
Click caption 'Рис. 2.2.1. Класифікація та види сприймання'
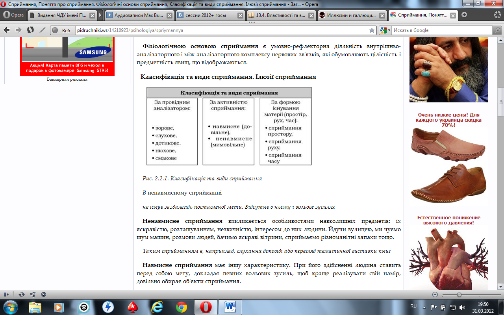click(x=202, y=178)
